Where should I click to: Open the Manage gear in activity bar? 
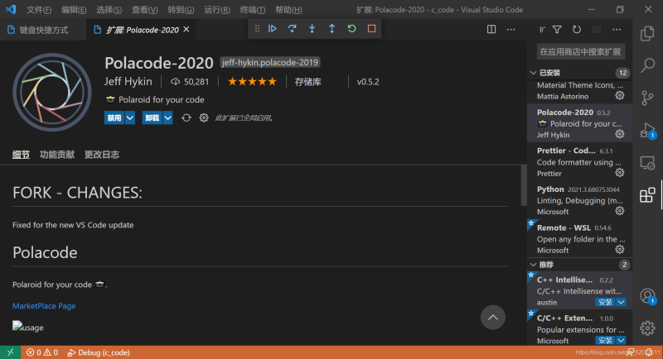pyautogui.click(x=647, y=328)
